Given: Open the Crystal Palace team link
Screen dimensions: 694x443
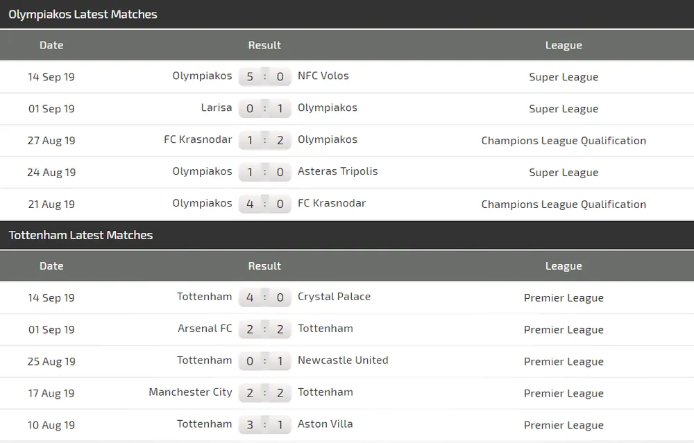Looking at the screenshot, I should tap(334, 297).
